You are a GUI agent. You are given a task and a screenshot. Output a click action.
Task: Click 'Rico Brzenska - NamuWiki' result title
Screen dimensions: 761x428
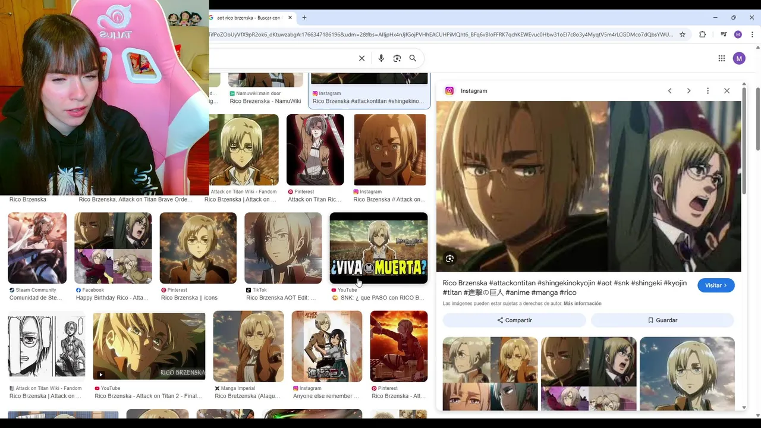pyautogui.click(x=265, y=102)
